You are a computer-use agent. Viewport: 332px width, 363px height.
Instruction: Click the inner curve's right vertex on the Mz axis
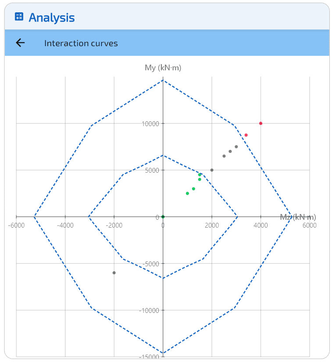click(x=237, y=217)
